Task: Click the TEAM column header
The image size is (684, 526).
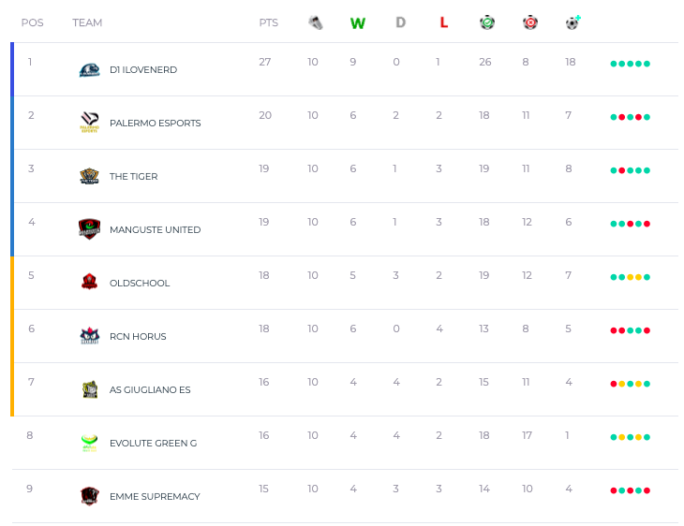Action: 87,22
